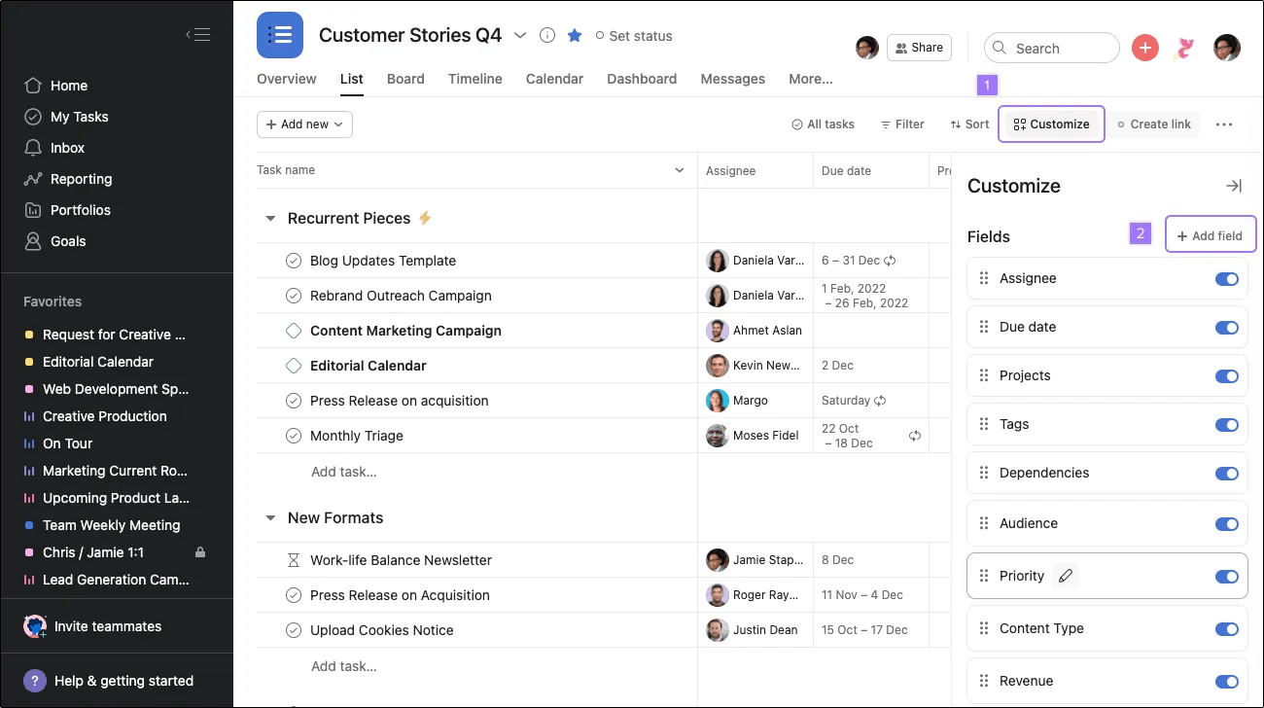The height and width of the screenshot is (708, 1264).
Task: Switch to the Board tab
Action: pyautogui.click(x=405, y=79)
